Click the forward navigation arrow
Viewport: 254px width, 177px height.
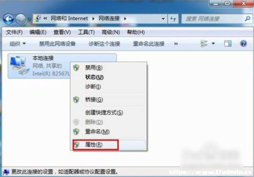point(21,19)
